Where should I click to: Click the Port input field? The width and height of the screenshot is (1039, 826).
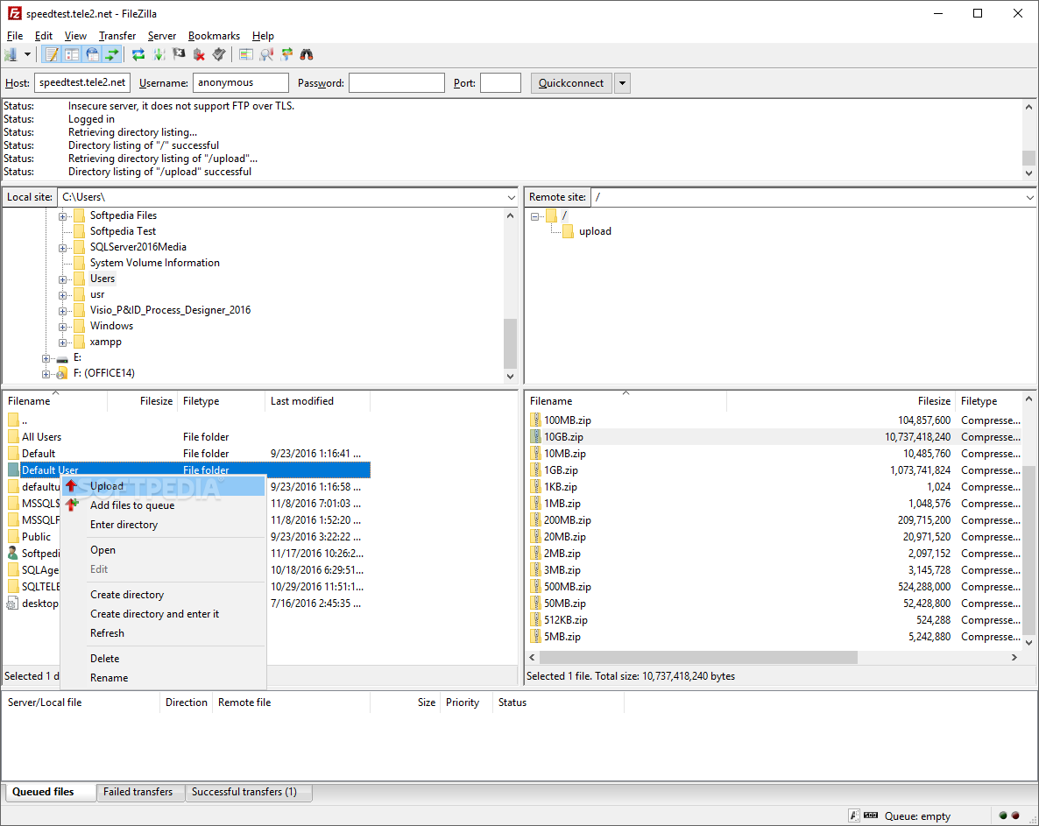pos(500,83)
